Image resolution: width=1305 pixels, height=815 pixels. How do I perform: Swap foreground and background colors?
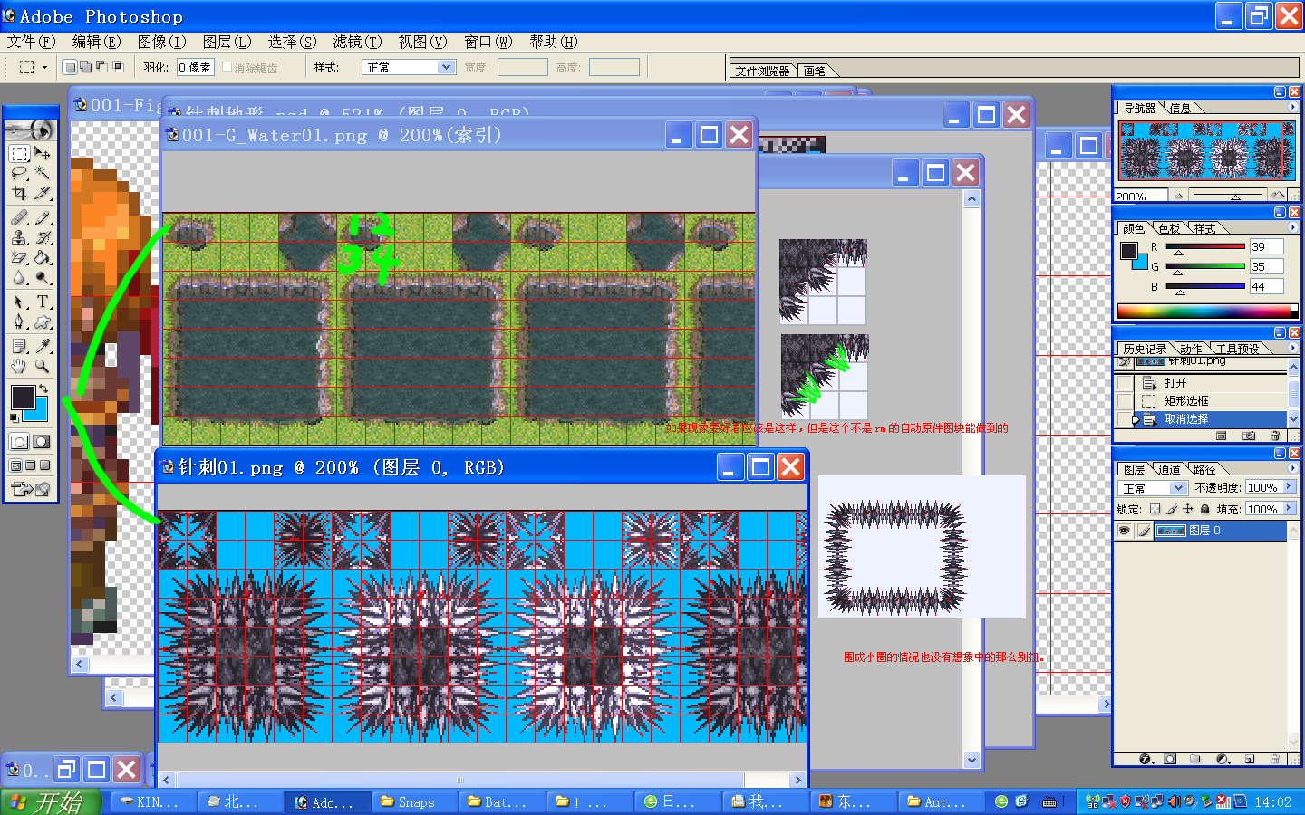(x=43, y=388)
